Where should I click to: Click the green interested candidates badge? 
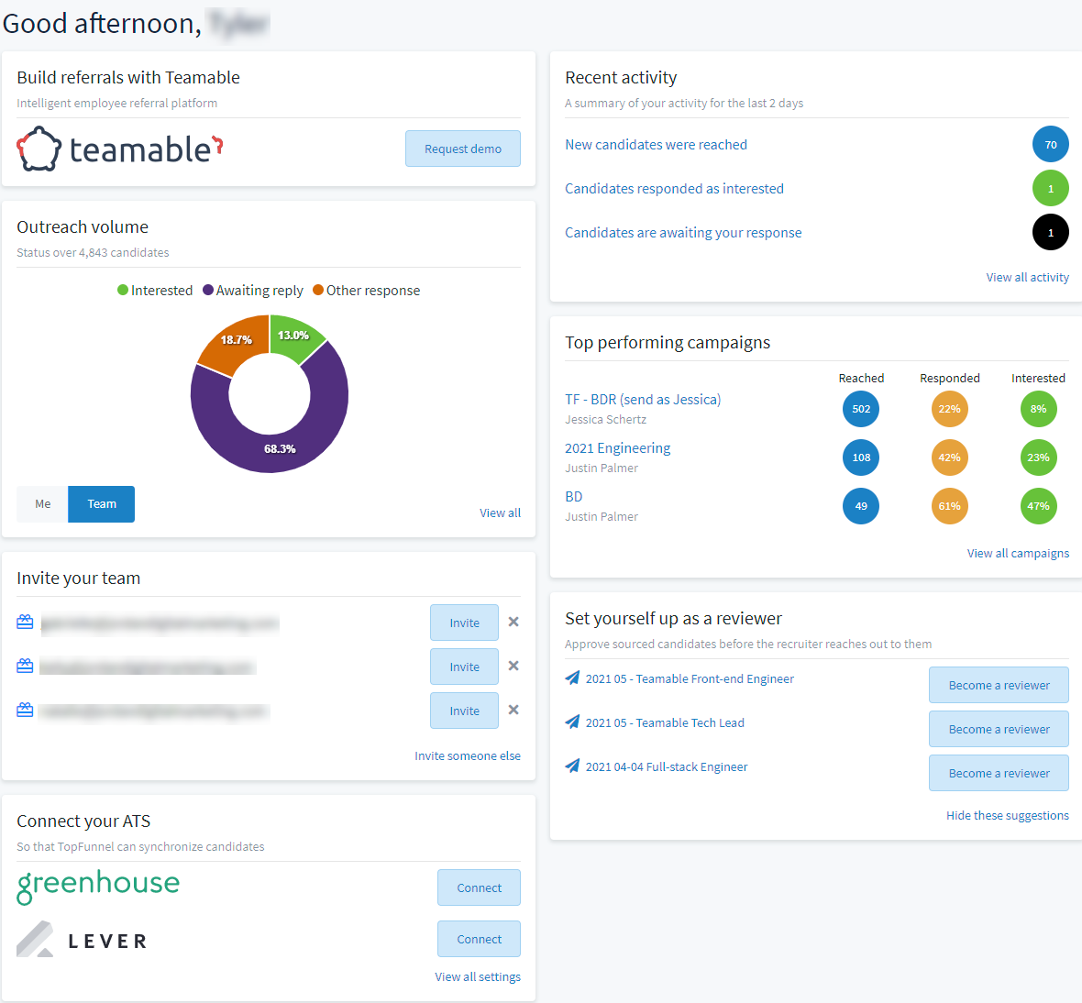pos(1051,188)
